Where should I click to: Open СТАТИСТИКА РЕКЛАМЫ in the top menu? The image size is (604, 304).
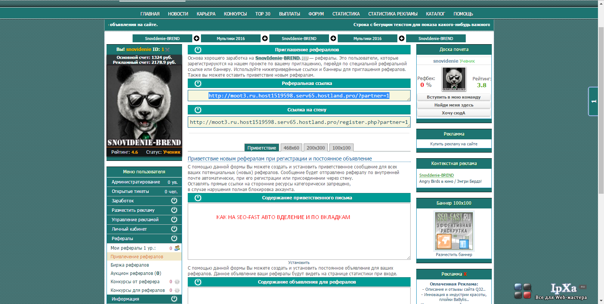[x=393, y=14]
